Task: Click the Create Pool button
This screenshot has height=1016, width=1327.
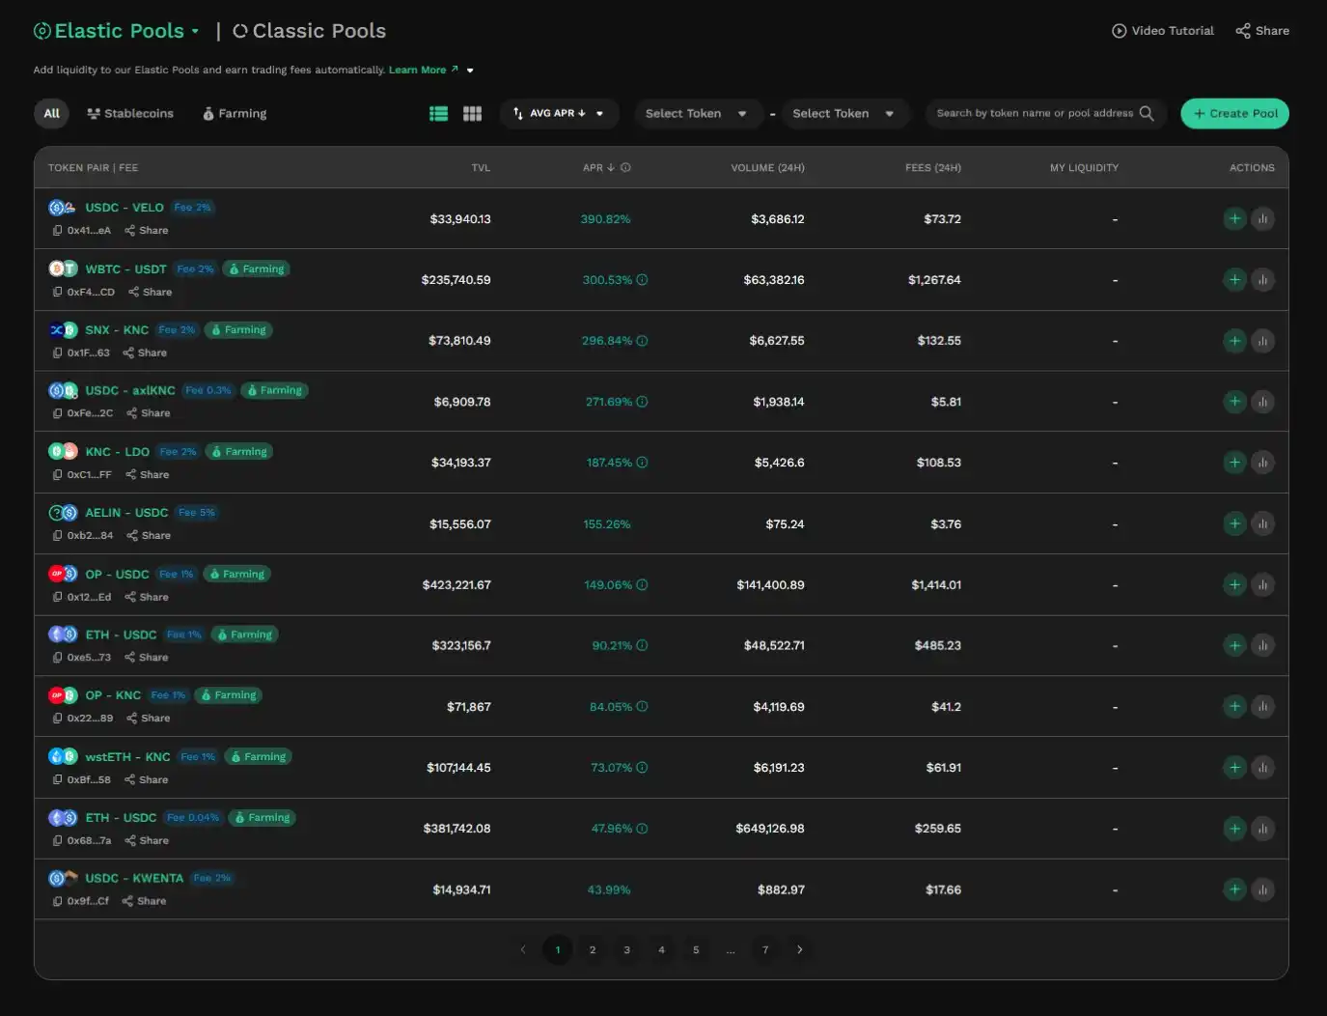Action: click(x=1234, y=114)
